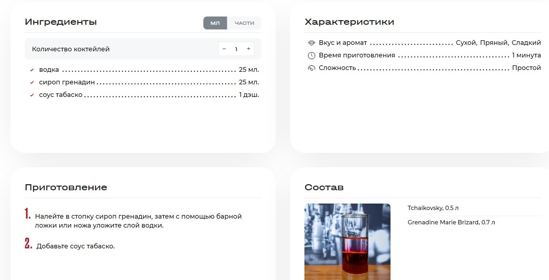Click the checkmark next to водка

(x=32, y=70)
